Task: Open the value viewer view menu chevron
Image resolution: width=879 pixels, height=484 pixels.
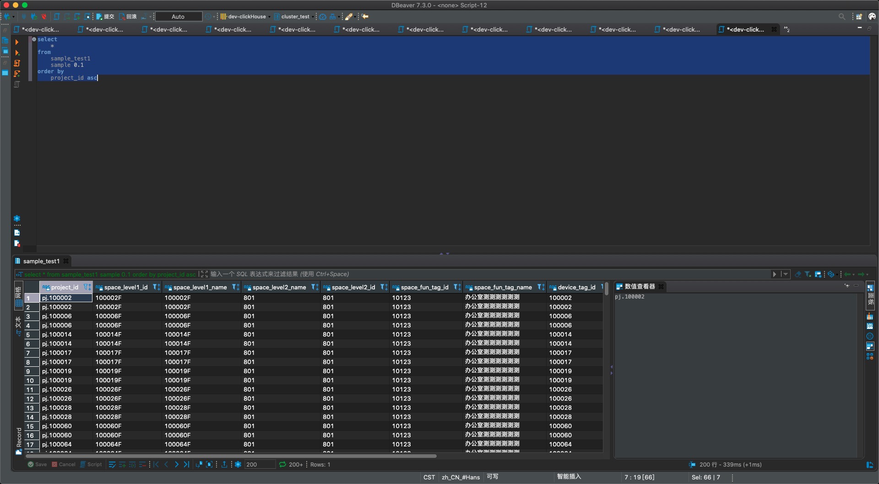Action: pos(847,286)
